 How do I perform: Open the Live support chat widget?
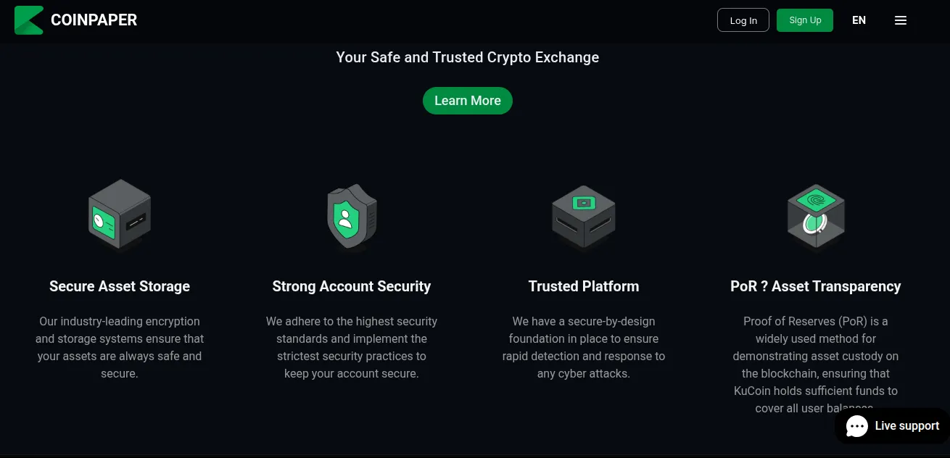click(893, 426)
